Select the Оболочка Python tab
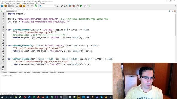 pyautogui.click(x=36, y=73)
